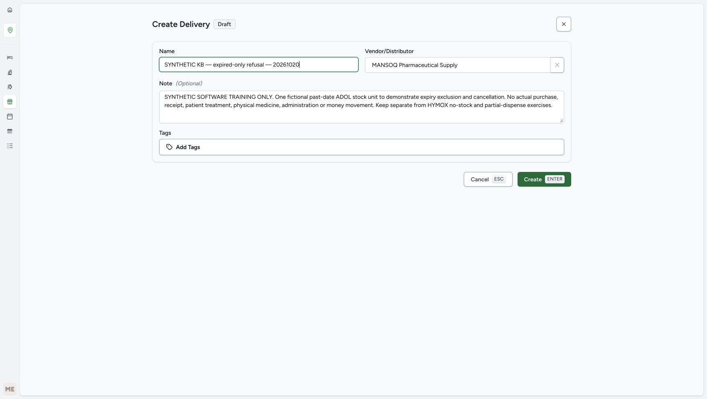Click into the Name input field
This screenshot has width=707, height=399.
click(x=259, y=65)
